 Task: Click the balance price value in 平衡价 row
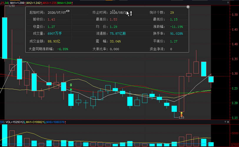point(174,41)
